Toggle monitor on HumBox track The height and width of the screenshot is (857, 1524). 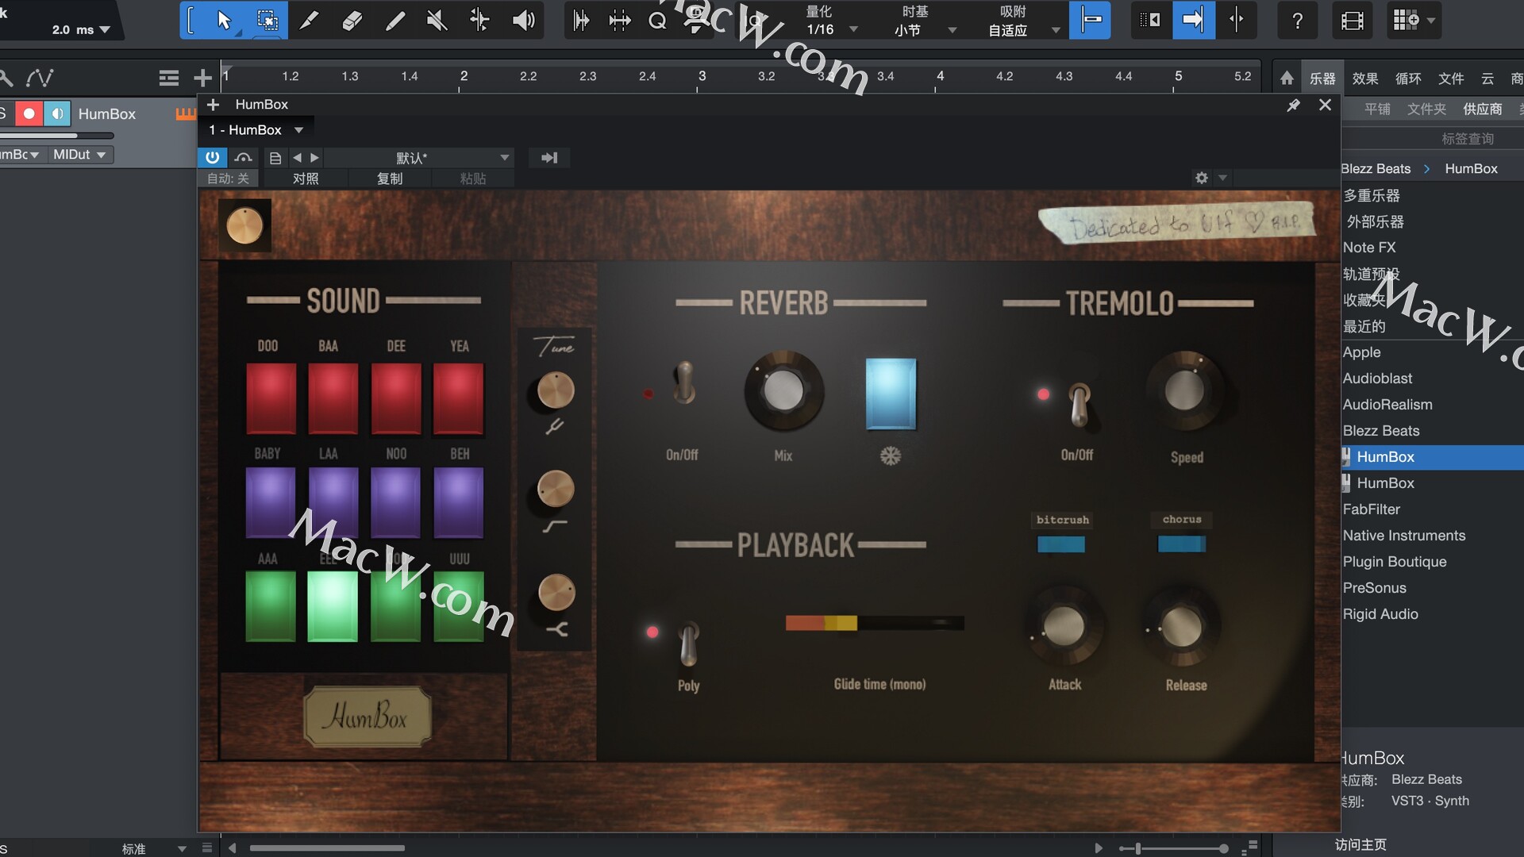click(x=57, y=113)
